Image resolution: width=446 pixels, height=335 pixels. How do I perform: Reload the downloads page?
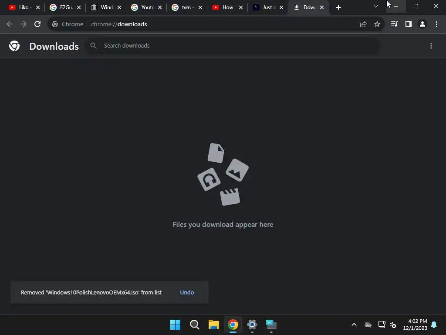pyautogui.click(x=37, y=24)
